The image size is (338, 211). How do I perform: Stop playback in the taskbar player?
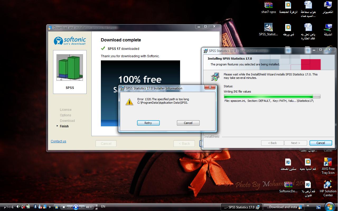64,207
